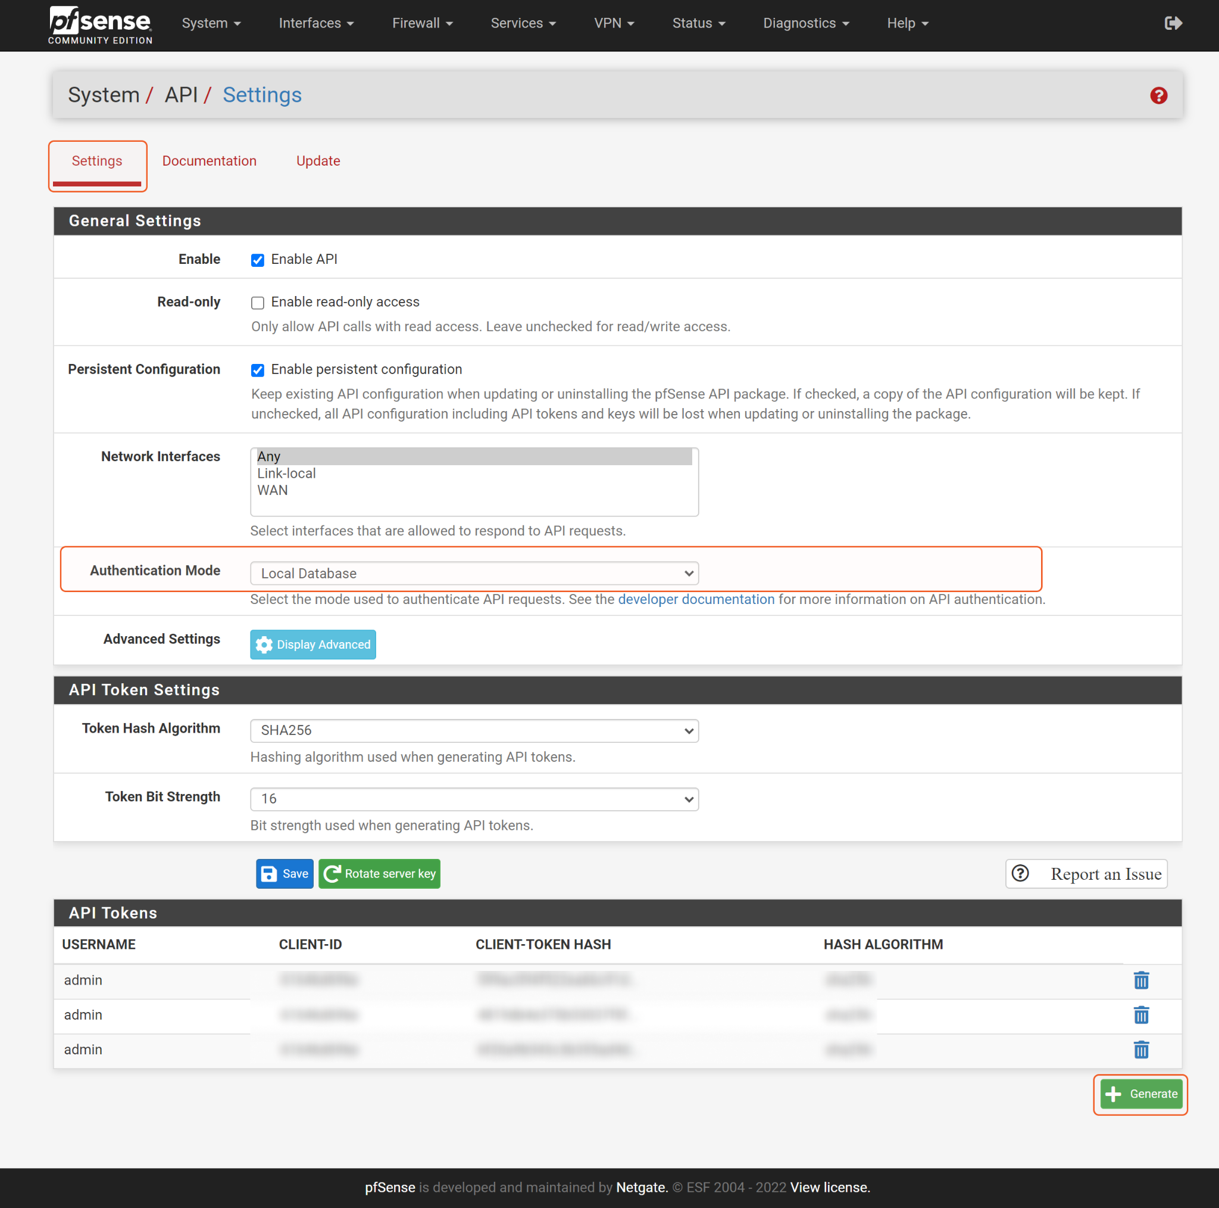
Task: Click the Save button
Action: coord(285,873)
